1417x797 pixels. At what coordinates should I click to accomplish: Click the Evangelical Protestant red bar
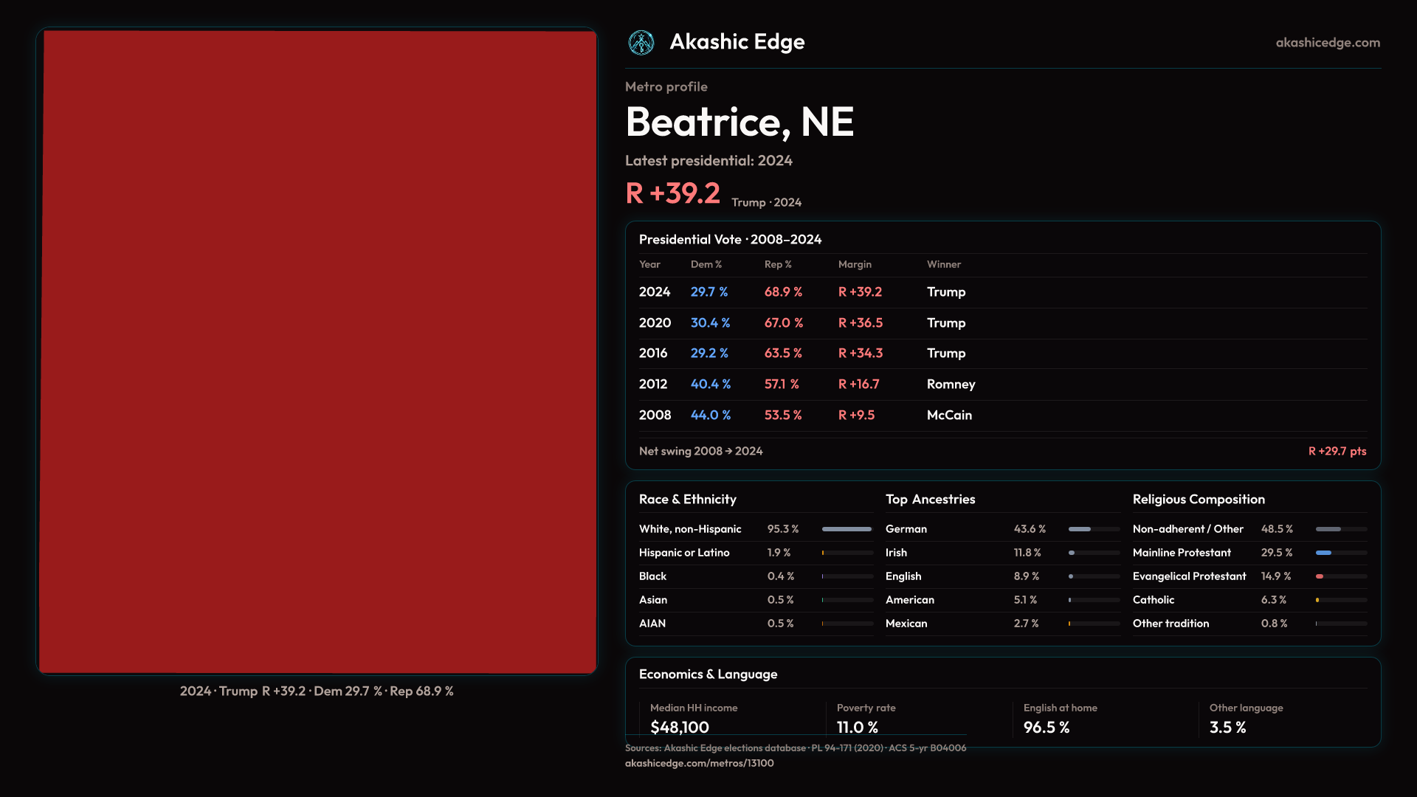[1320, 576]
